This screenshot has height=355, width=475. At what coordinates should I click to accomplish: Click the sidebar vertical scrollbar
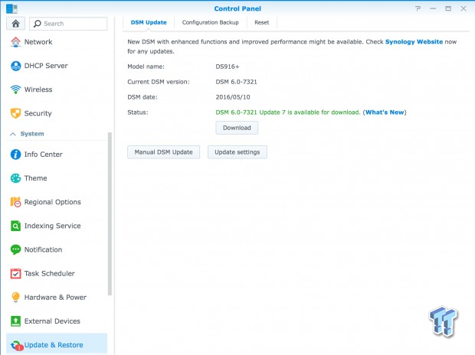(x=110, y=213)
